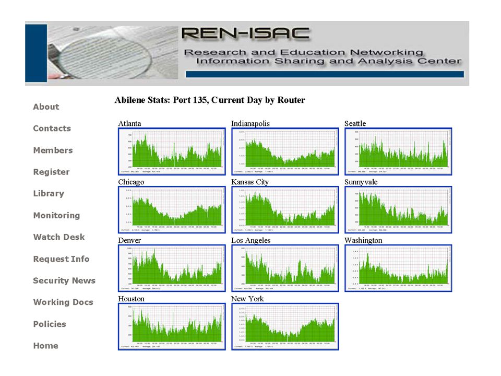
Task: Select the Los Angeles traffic chart
Action: [285, 268]
